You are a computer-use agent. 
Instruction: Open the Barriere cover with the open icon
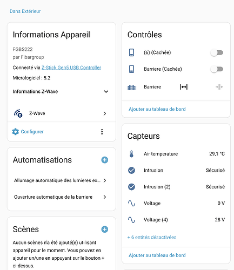[184, 87]
